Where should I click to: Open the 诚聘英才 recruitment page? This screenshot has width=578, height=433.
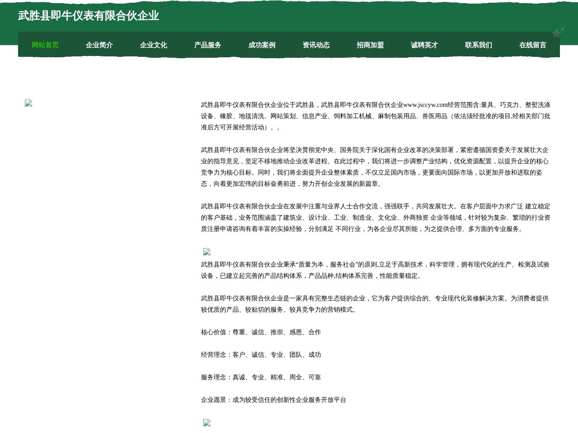[x=424, y=45]
